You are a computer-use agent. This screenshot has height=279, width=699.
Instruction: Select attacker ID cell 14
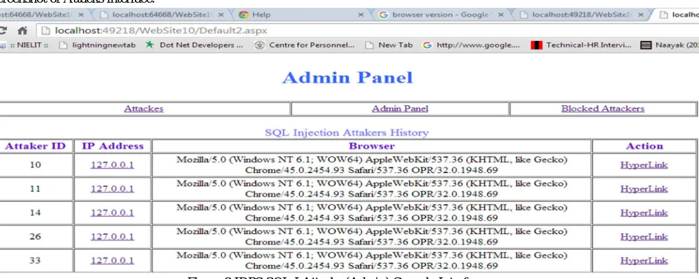pyautogui.click(x=35, y=213)
